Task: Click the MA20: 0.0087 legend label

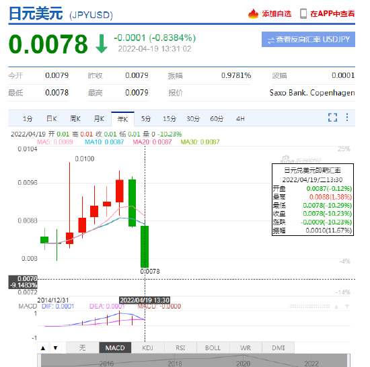Action: point(152,142)
